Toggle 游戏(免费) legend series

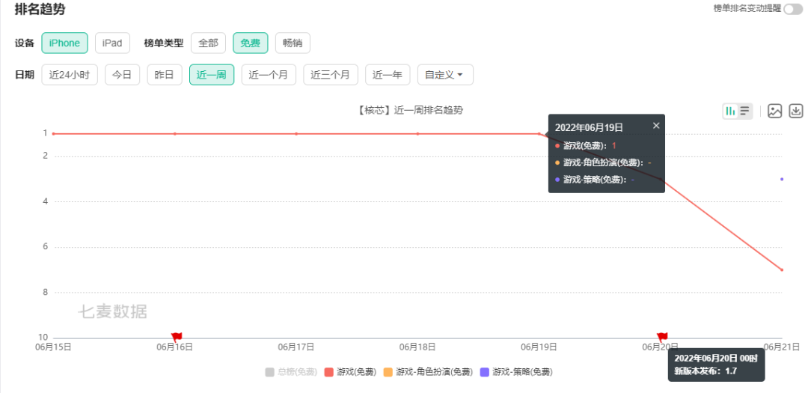(x=350, y=372)
